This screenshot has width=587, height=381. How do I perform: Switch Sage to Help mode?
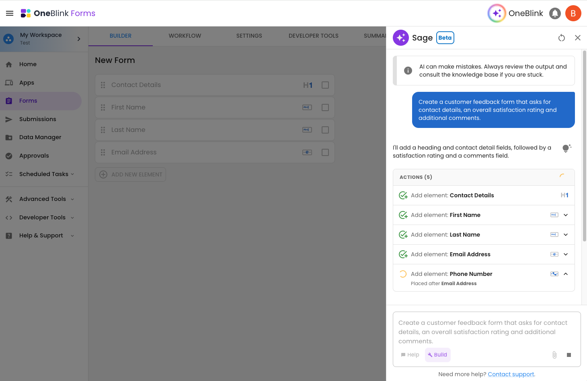coord(410,355)
